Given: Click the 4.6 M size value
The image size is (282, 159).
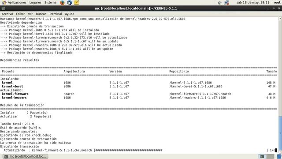Looking at the screenshot, I should [x=271, y=98].
